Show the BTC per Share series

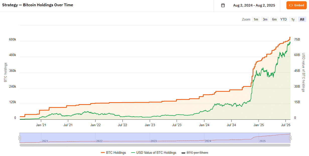coord(197,152)
